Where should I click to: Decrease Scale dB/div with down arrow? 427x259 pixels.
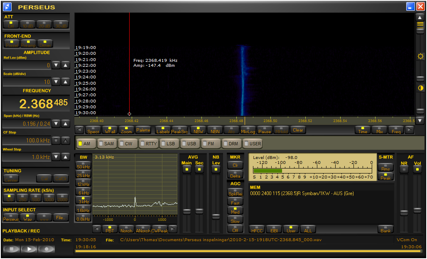pyautogui.click(x=56, y=82)
